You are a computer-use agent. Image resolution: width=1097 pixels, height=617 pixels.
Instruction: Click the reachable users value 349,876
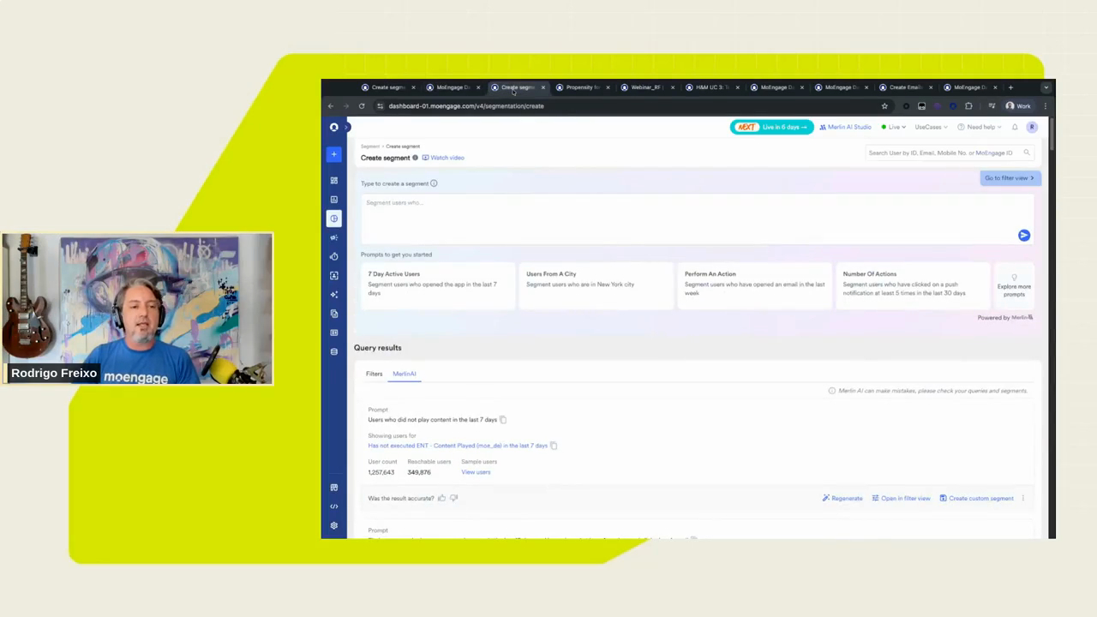click(419, 472)
